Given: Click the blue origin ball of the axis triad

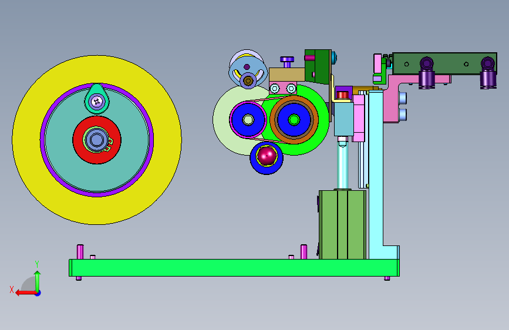Looking at the screenshot, I should (x=38, y=293).
